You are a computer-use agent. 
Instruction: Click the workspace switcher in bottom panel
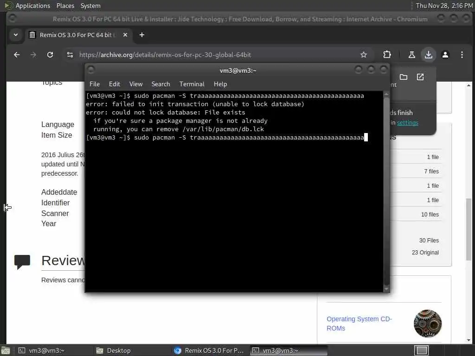[x=421, y=350]
